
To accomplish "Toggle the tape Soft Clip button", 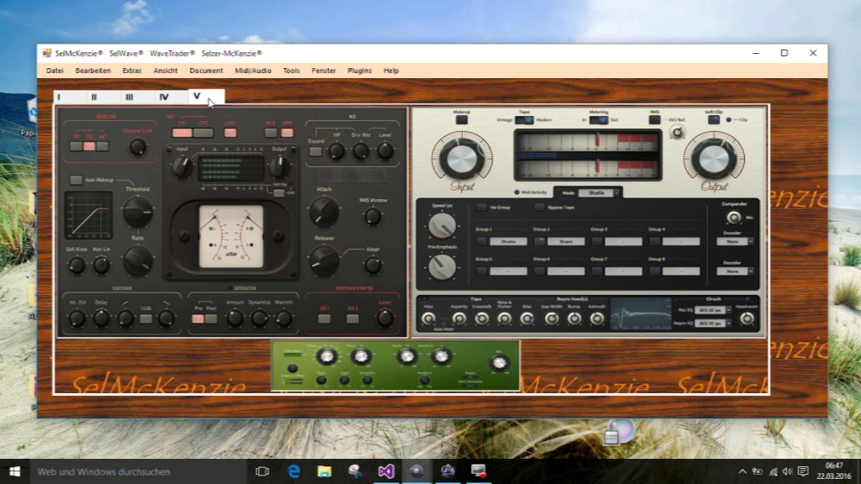I will pos(713,119).
